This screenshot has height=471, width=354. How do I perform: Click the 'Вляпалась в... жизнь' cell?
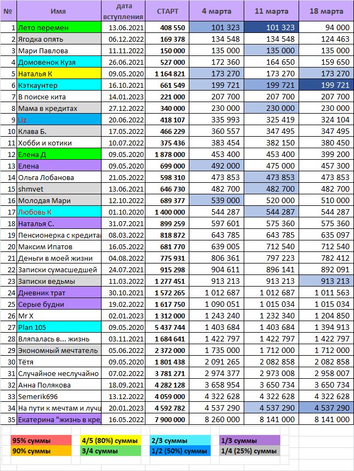point(59,339)
